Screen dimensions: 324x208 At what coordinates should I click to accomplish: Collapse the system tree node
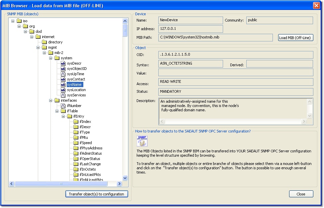pyautogui.click(x=50, y=58)
